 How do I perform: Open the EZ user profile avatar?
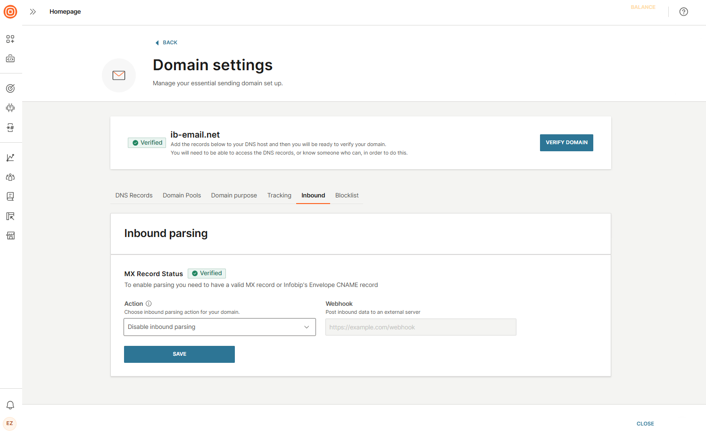click(10, 424)
